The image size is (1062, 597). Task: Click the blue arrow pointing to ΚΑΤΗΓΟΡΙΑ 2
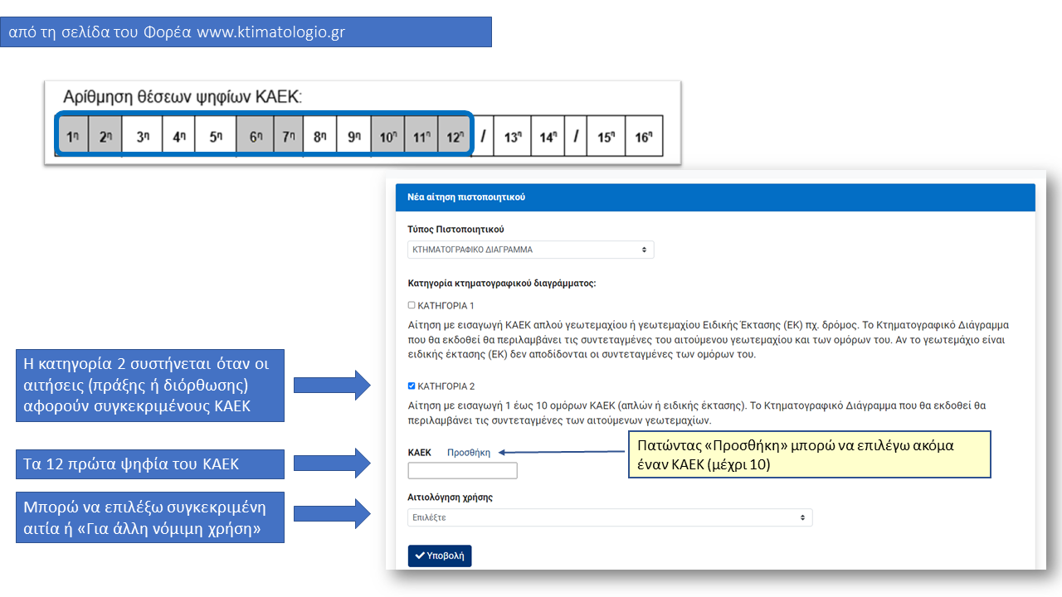click(x=332, y=386)
